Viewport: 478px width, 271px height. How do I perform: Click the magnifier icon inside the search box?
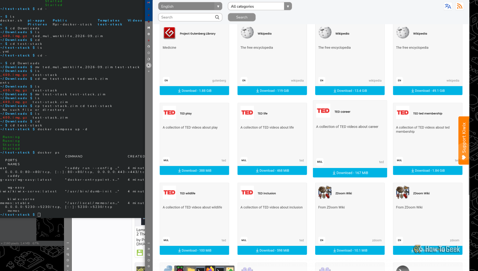click(x=217, y=17)
